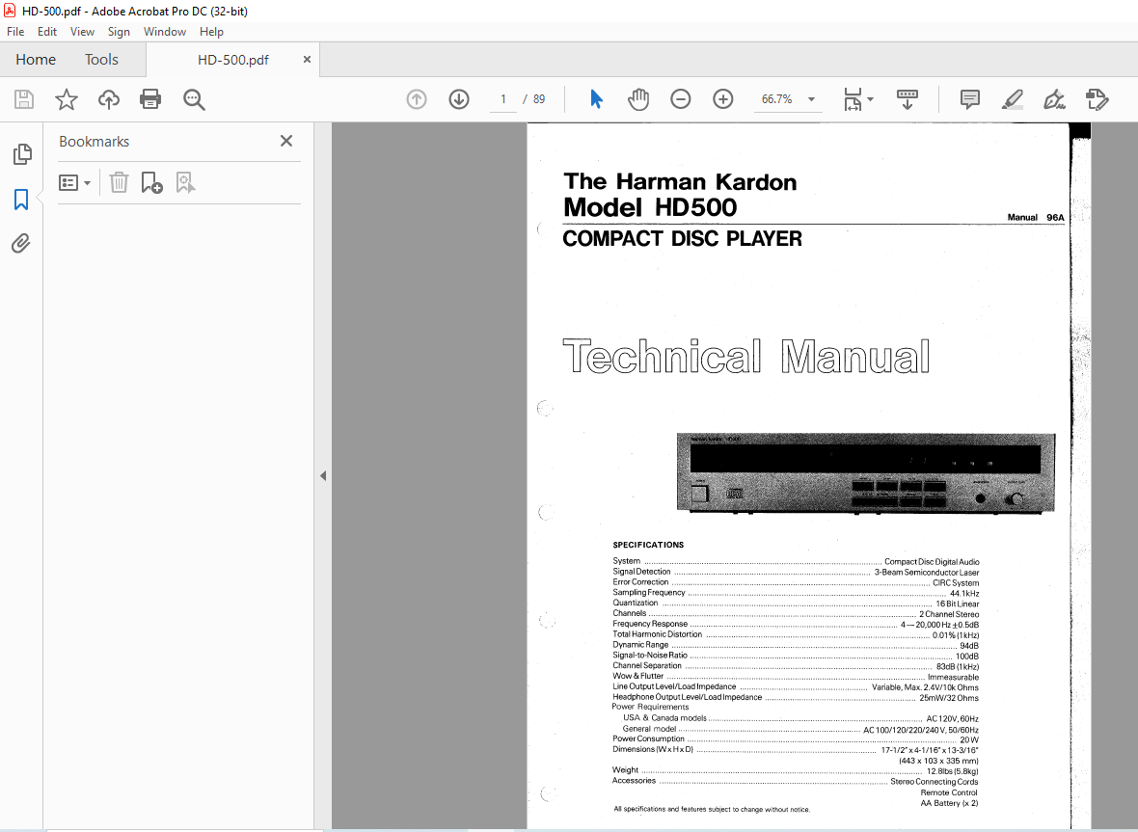
Task: Add a new bookmark icon
Action: coord(151,183)
